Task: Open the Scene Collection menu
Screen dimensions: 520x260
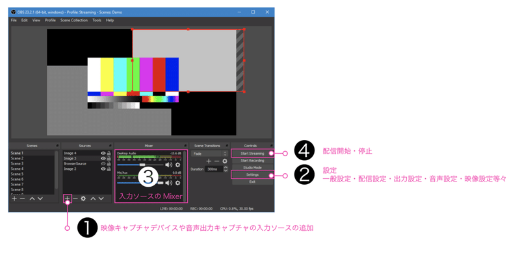Action: click(x=74, y=20)
